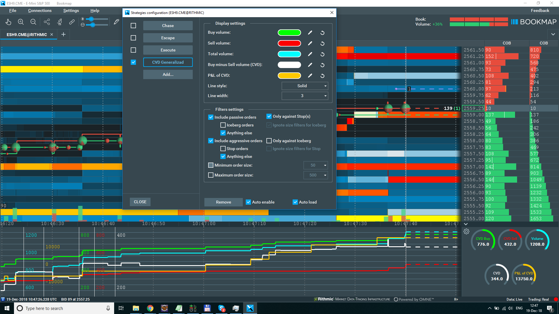Click the draw/pencil icon next to Buy volume
This screenshot has width=559, height=314.
click(310, 33)
